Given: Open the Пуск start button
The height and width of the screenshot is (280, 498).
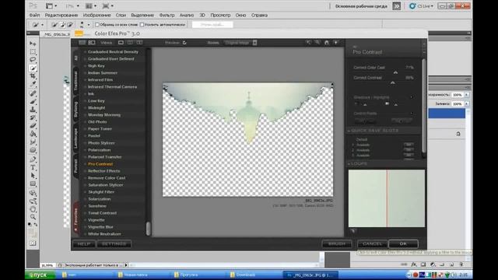Looking at the screenshot, I should (x=40, y=275).
